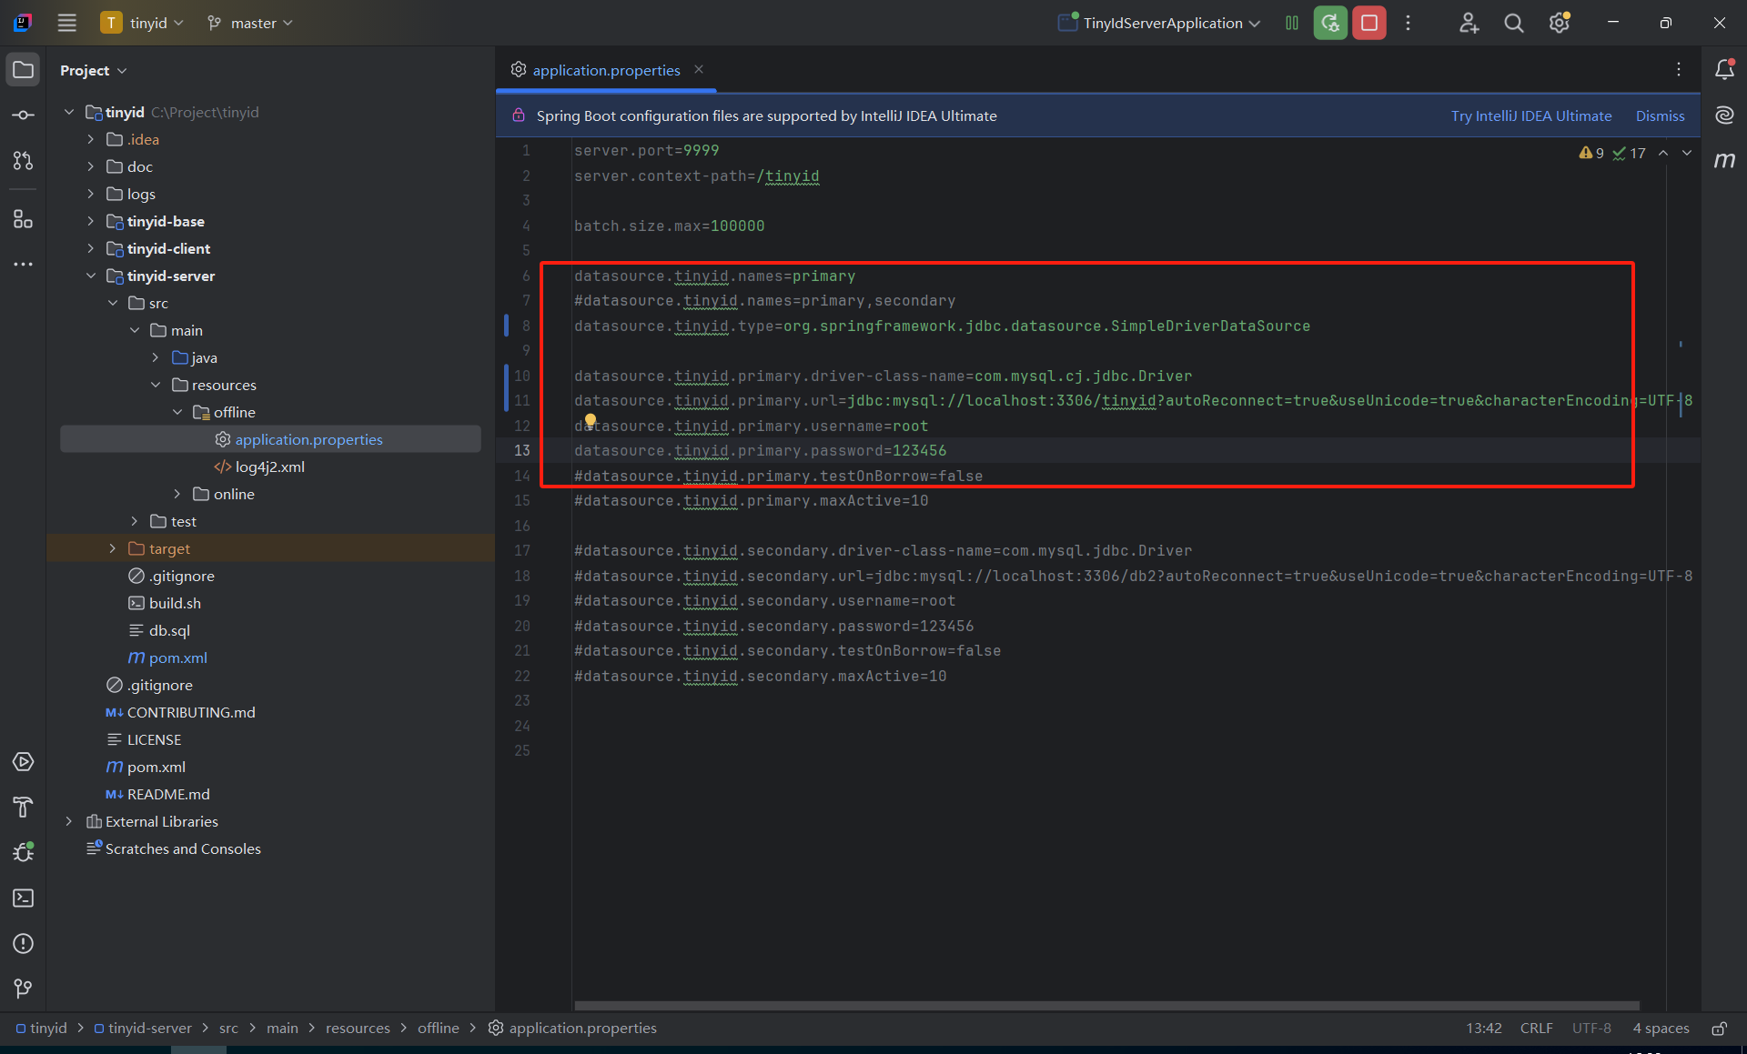Click the intention light bulb in editor
The height and width of the screenshot is (1054, 1747).
point(591,420)
